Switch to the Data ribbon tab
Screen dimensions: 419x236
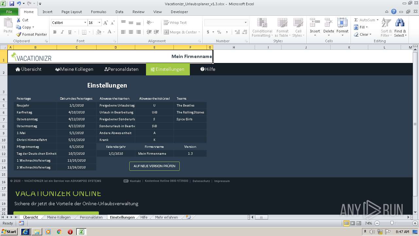(x=119, y=12)
